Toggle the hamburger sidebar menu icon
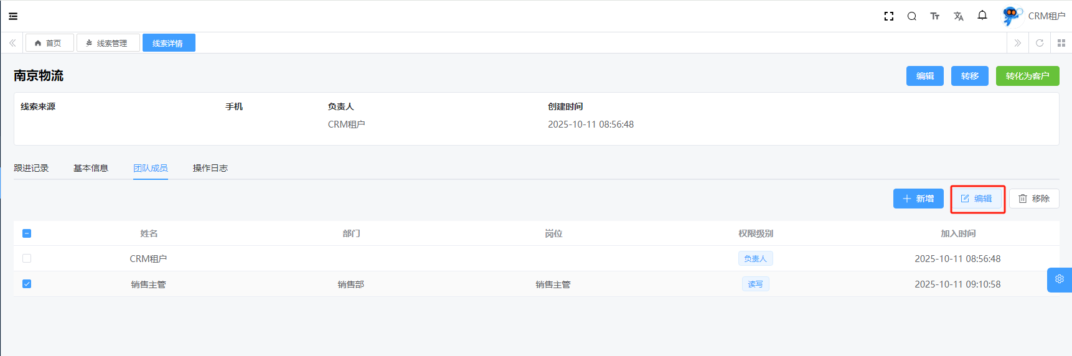 point(13,16)
